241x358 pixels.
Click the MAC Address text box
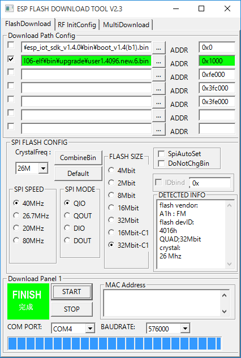[x=161, y=303]
